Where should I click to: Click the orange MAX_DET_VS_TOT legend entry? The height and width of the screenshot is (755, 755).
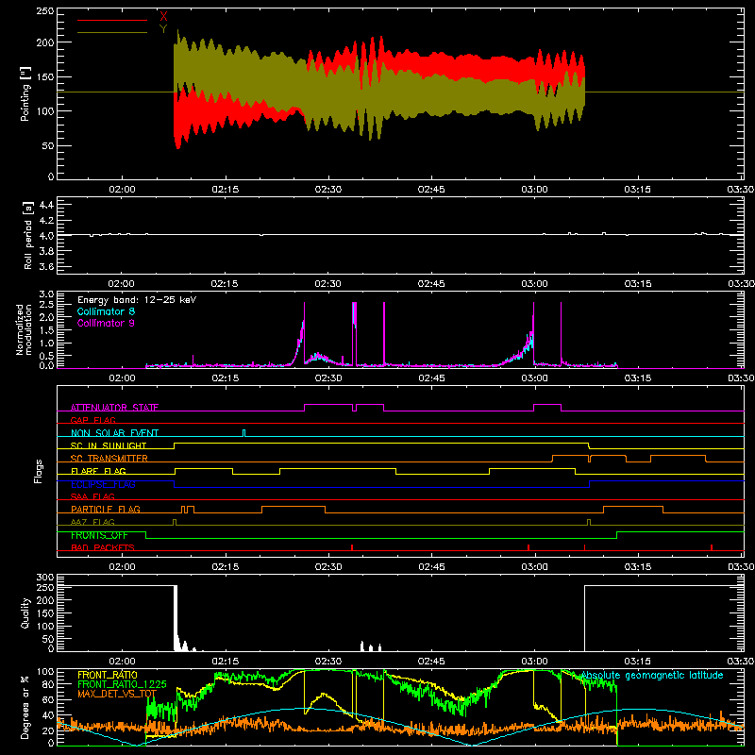point(117,694)
